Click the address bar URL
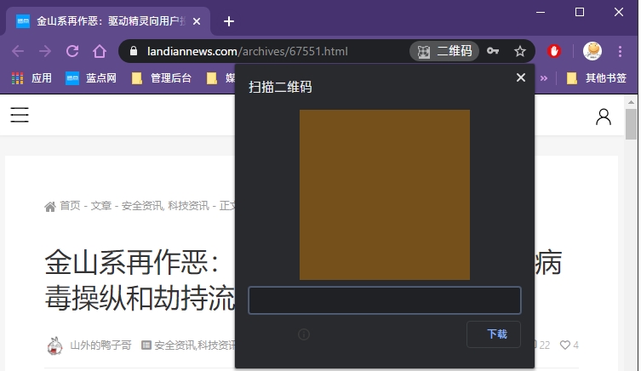This screenshot has width=641, height=371. tap(248, 51)
